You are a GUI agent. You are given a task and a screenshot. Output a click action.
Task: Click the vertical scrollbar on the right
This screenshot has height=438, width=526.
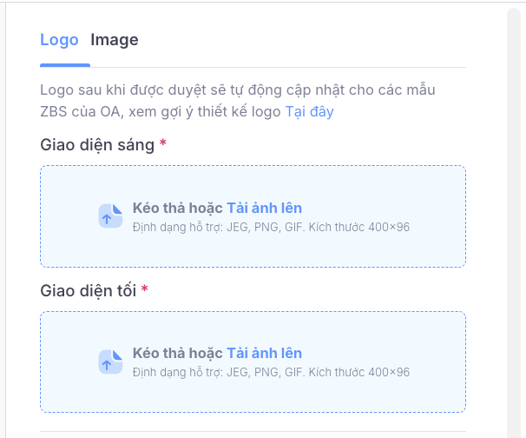click(516, 217)
